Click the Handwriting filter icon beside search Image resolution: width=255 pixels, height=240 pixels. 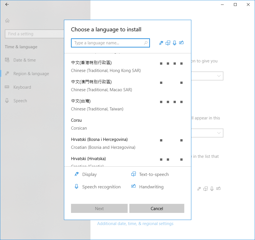click(x=181, y=43)
